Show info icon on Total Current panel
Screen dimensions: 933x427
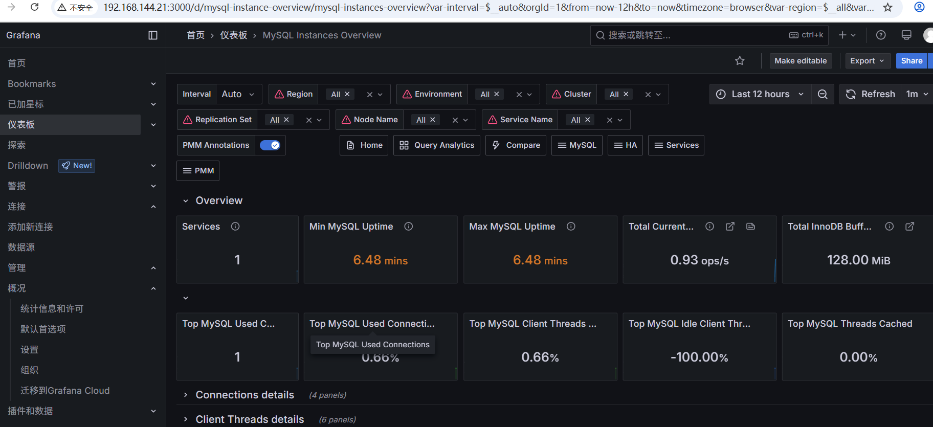point(709,226)
